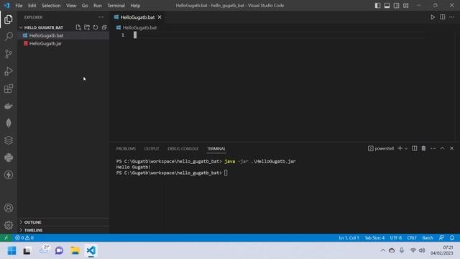
Task: Switch to the DEBUG CONSOLE tab
Action: point(183,149)
